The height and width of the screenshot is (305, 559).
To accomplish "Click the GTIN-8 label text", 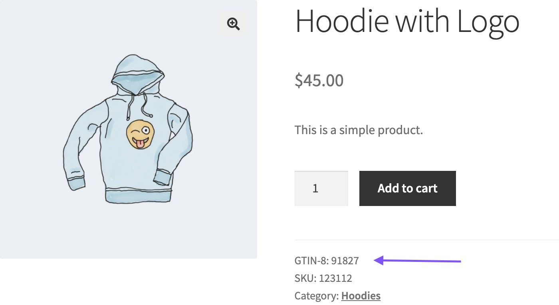I will click(311, 261).
